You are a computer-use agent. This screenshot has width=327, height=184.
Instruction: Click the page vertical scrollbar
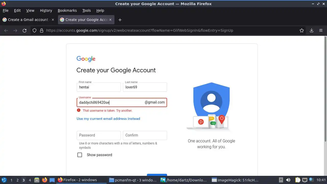[x=325, y=89]
